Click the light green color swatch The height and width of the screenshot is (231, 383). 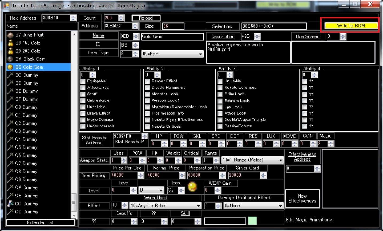pyautogui.click(x=252, y=221)
